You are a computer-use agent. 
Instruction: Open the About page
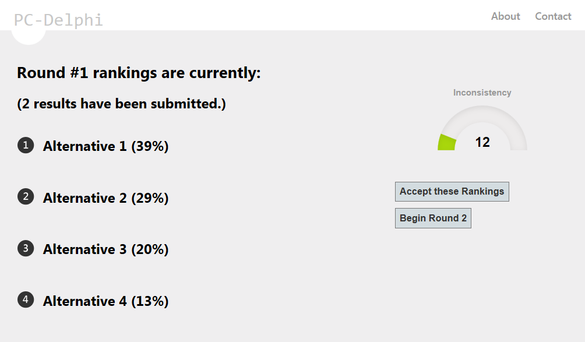(x=505, y=16)
